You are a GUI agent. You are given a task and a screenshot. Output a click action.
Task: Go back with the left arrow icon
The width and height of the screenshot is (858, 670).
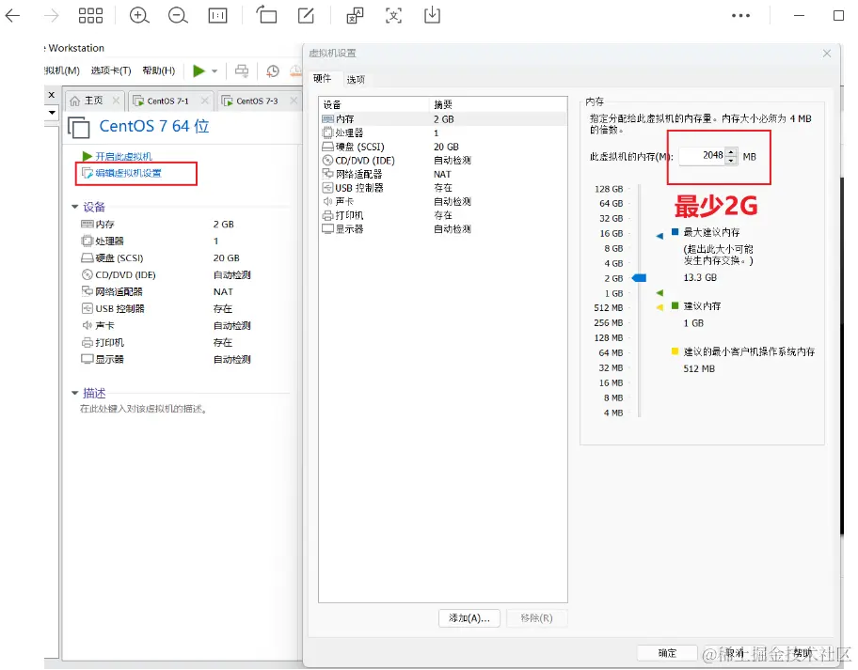click(12, 15)
